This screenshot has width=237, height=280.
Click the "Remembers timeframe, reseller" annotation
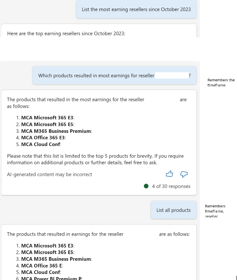pos(215,211)
